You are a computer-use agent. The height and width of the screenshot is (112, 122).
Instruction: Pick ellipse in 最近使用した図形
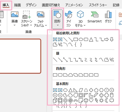pos(81,39)
